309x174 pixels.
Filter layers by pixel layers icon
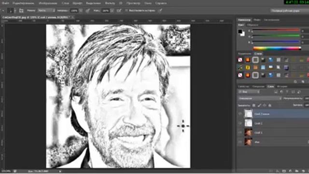coord(276,92)
